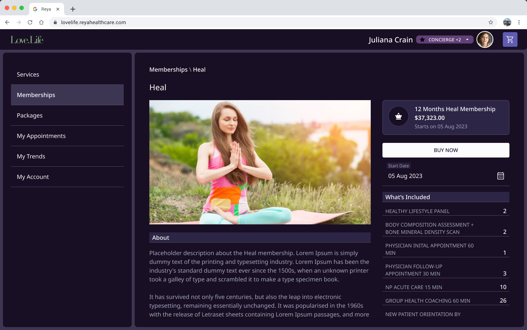Reload the page in browser
Image resolution: width=527 pixels, height=330 pixels.
coord(30,22)
